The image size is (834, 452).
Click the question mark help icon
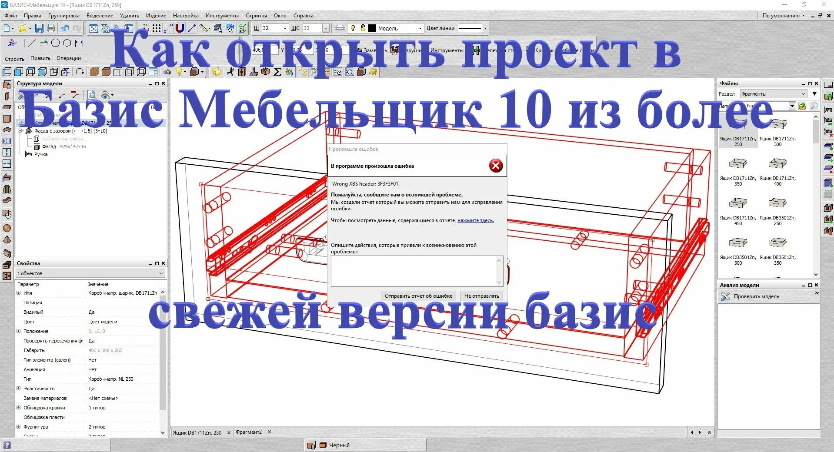[x=7, y=445]
